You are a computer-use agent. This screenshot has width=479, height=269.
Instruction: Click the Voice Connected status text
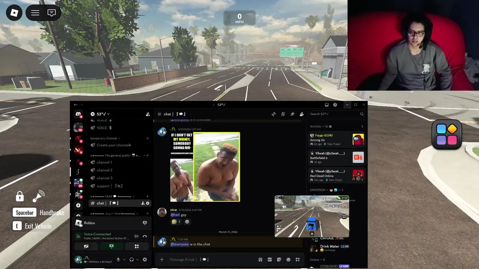click(97, 234)
